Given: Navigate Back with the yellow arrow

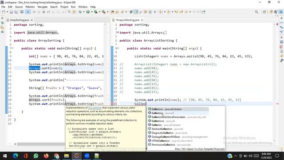Looking at the screenshot, I should coord(186,12).
